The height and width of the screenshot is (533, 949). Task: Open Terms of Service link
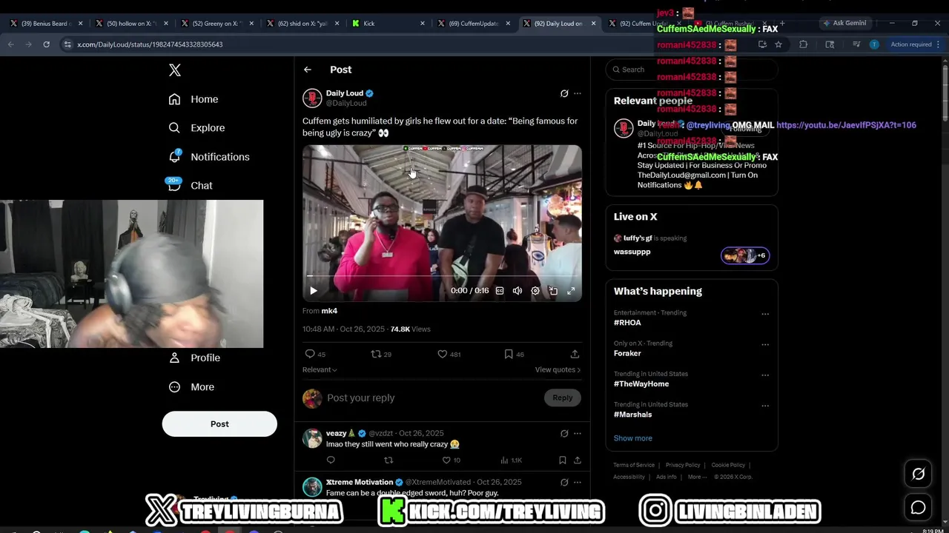pyautogui.click(x=634, y=465)
